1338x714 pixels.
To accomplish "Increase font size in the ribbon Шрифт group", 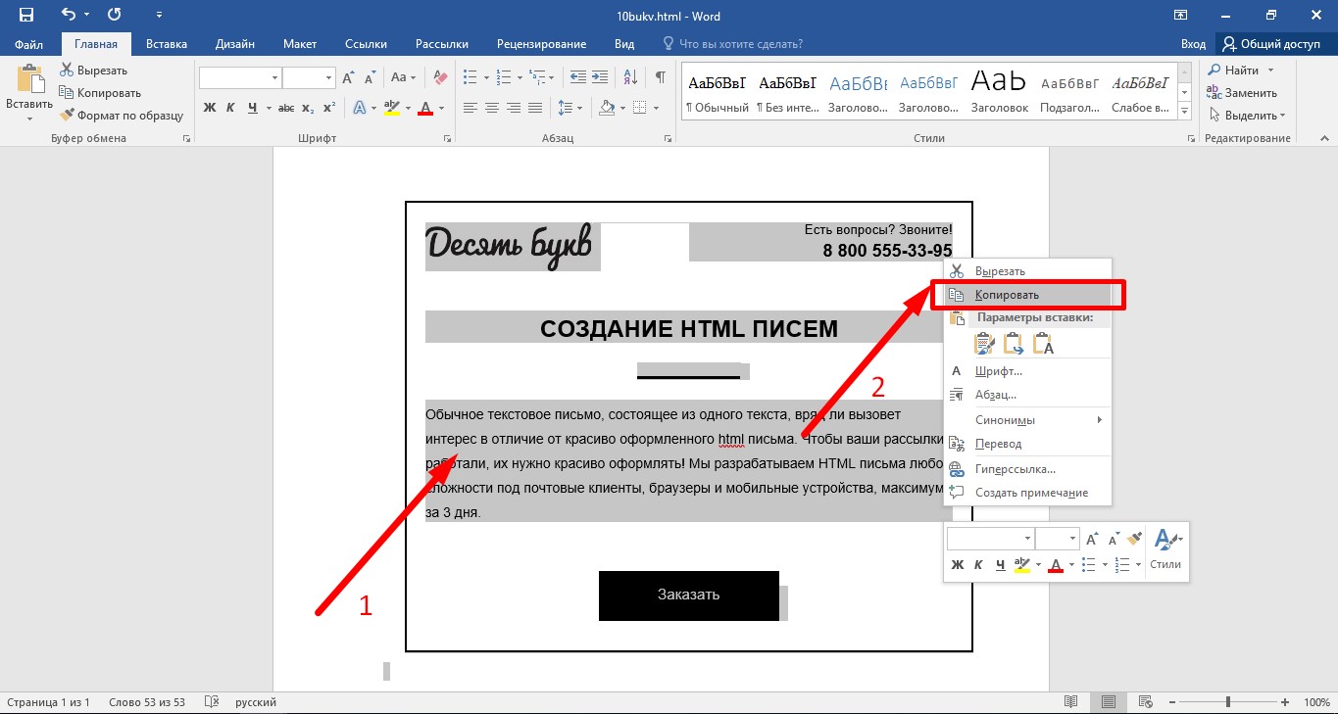I will [348, 77].
